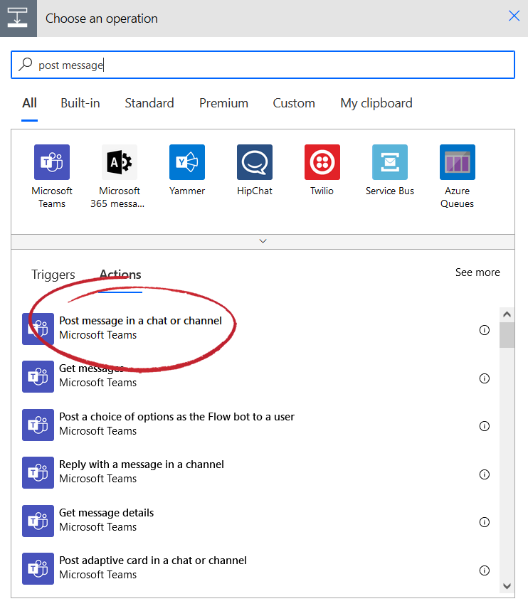Open the My clipboard tab

(x=376, y=103)
